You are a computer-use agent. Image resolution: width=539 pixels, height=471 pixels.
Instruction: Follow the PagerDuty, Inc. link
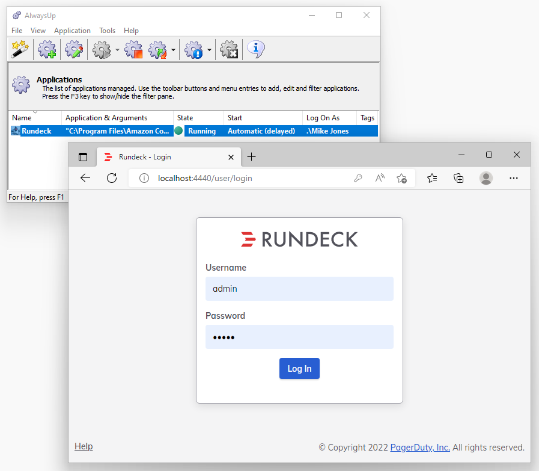coord(420,448)
